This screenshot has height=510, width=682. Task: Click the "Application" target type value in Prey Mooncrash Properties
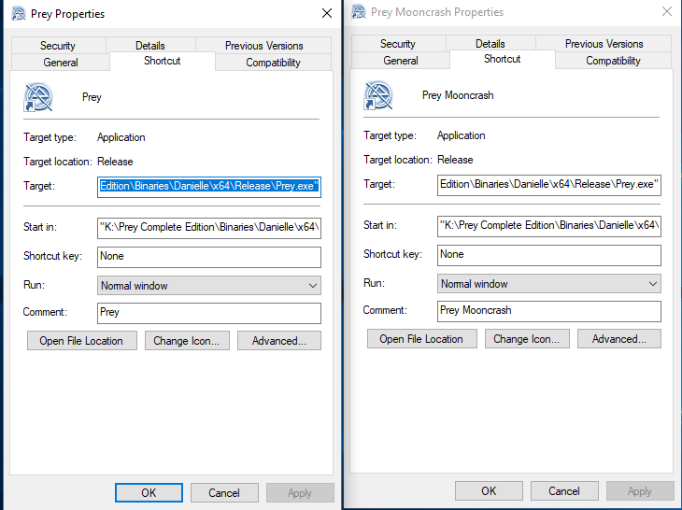click(462, 135)
